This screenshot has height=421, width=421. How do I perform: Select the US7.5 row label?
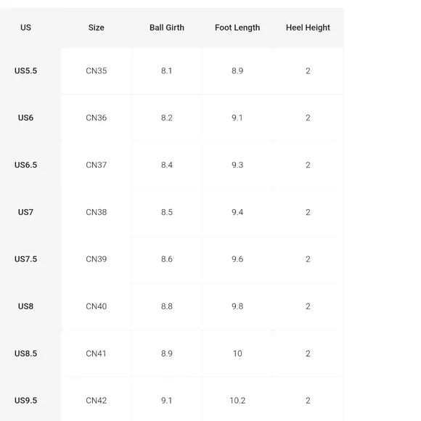[x=26, y=259]
